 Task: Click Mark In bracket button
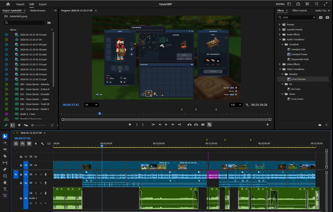point(137,125)
